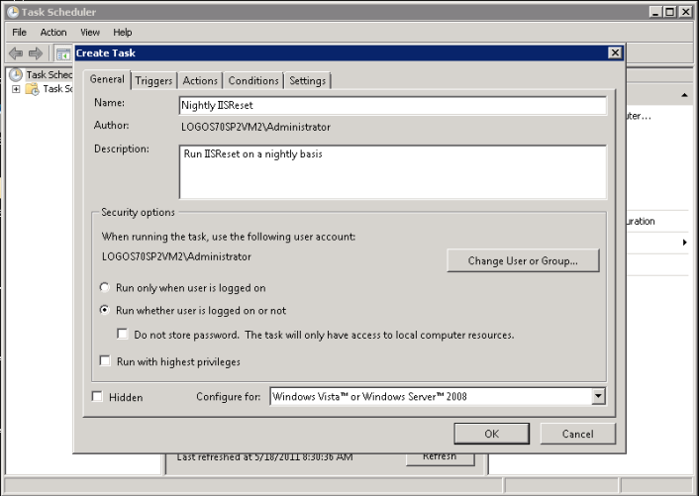Click into the Description text box
This screenshot has height=496, width=699.
[x=392, y=172]
